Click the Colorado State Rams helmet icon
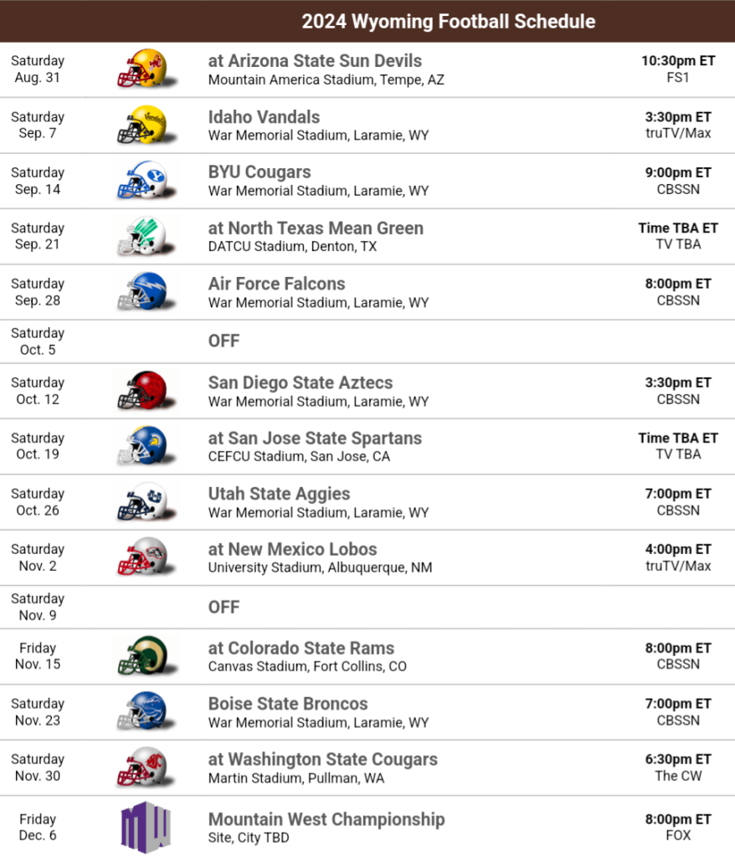This screenshot has width=735, height=857. pos(142,655)
